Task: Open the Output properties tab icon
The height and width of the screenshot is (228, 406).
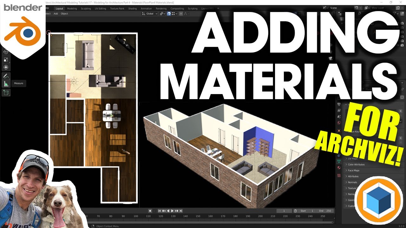Action: pyautogui.click(x=339, y=104)
